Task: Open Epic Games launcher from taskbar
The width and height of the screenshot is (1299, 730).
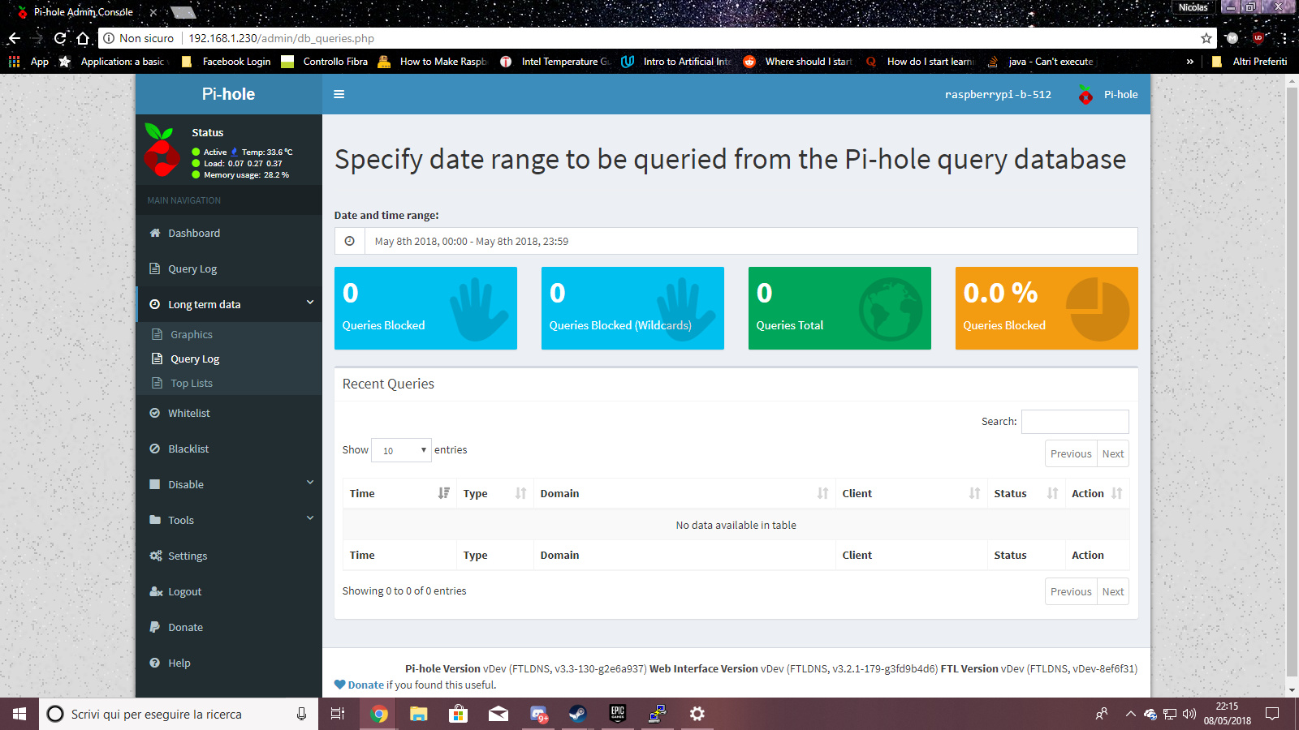Action: click(617, 714)
